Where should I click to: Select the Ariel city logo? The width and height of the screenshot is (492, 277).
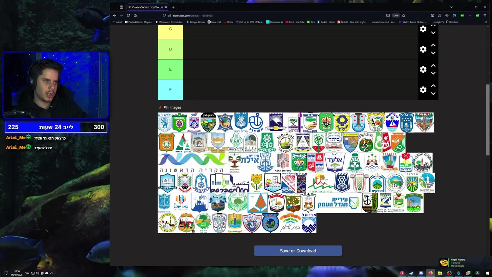click(x=309, y=223)
